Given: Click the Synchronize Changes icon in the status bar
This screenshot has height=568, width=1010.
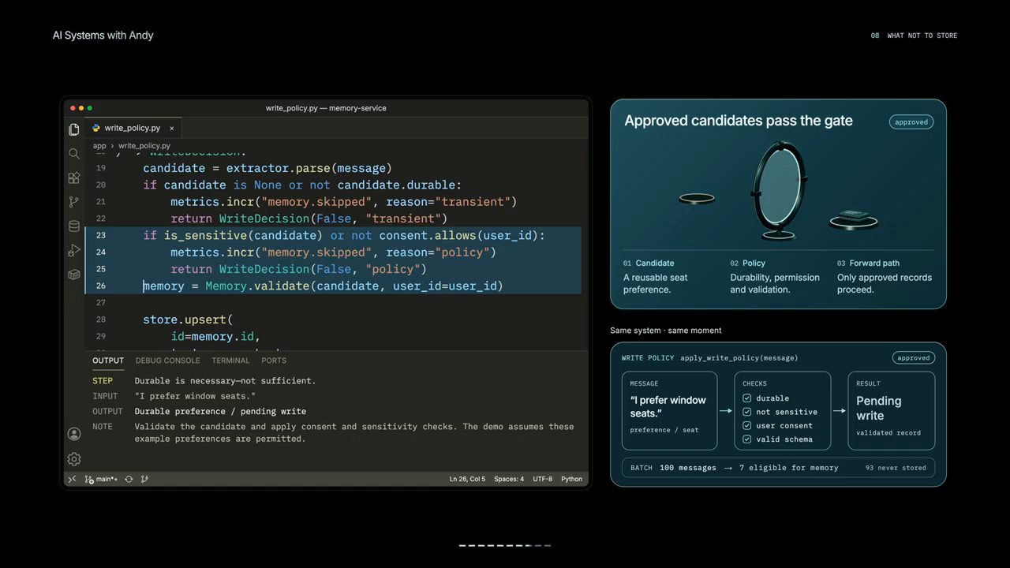Looking at the screenshot, I should 129,479.
